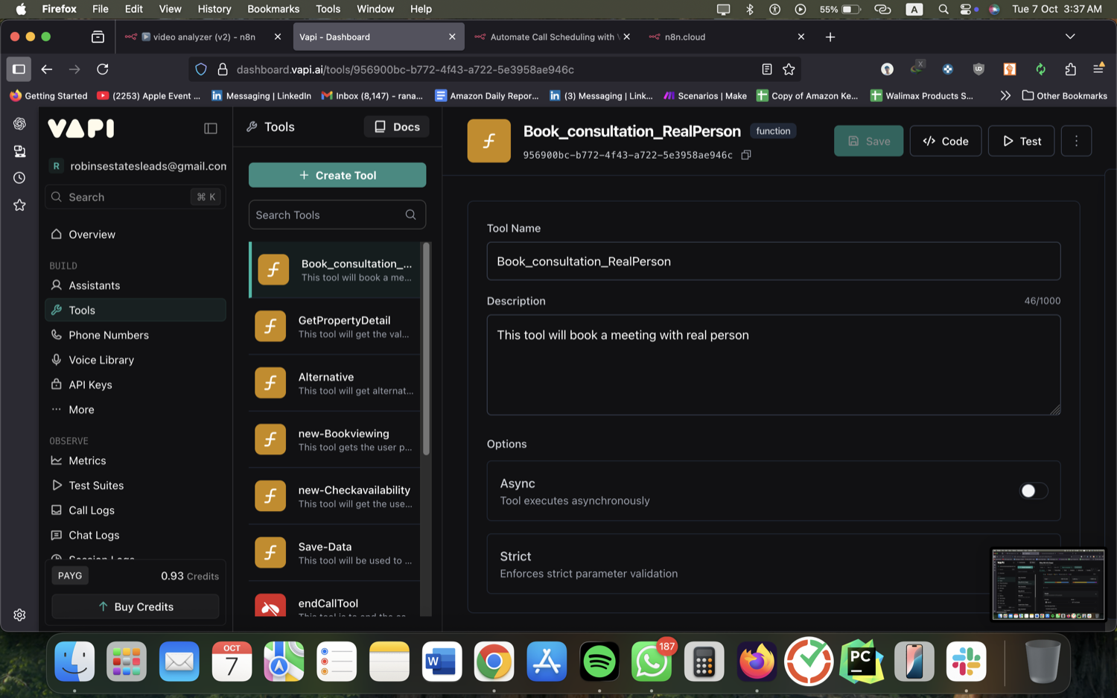Click the new-Bookviewing function icon
Image resolution: width=1117 pixels, height=698 pixels.
click(270, 440)
